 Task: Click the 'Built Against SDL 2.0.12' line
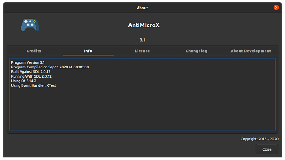[31, 71]
